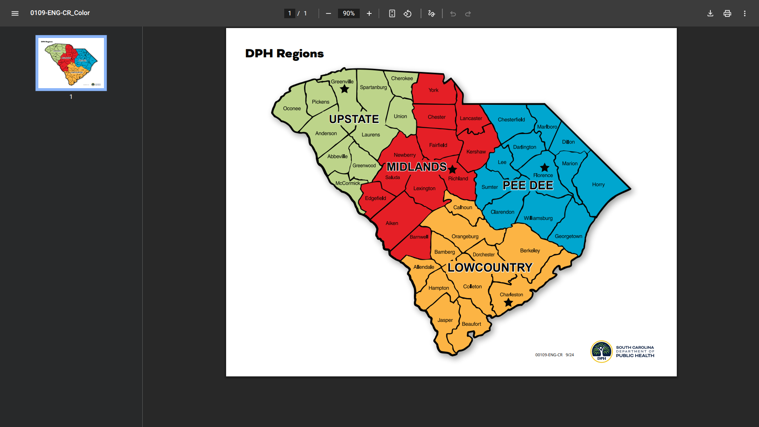
Task: Click the LOWCOUNTRY region label
Action: (490, 268)
